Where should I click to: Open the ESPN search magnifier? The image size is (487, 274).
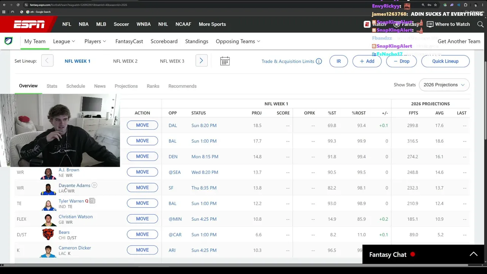click(x=480, y=24)
